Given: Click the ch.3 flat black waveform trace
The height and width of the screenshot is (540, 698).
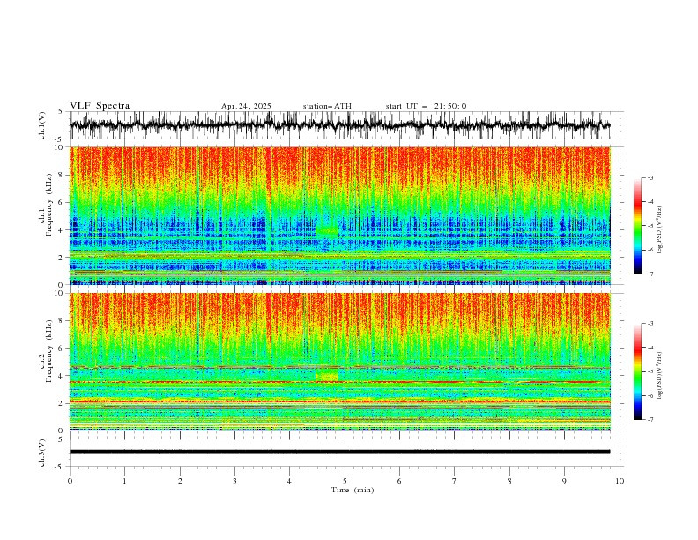Looking at the screenshot, I should pyautogui.click(x=339, y=452).
